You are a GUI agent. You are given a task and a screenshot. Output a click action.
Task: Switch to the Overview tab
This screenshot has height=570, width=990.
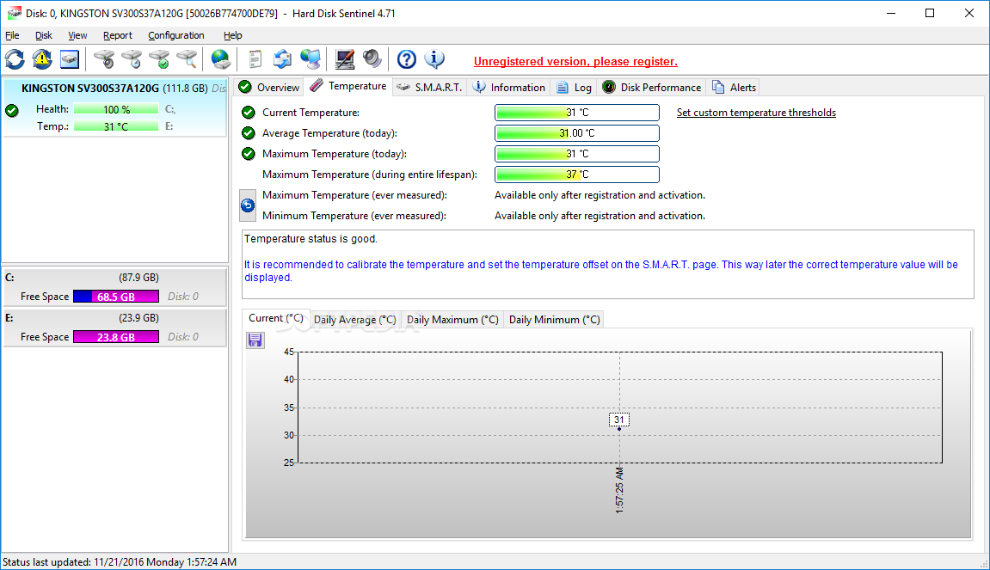[269, 87]
